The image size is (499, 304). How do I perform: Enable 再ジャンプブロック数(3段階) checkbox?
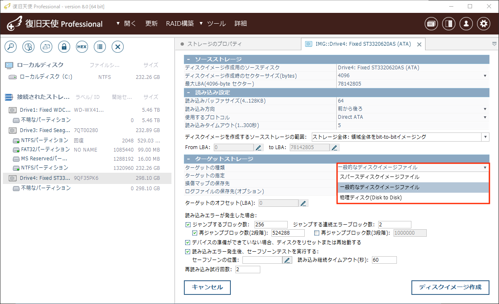tap(317, 233)
